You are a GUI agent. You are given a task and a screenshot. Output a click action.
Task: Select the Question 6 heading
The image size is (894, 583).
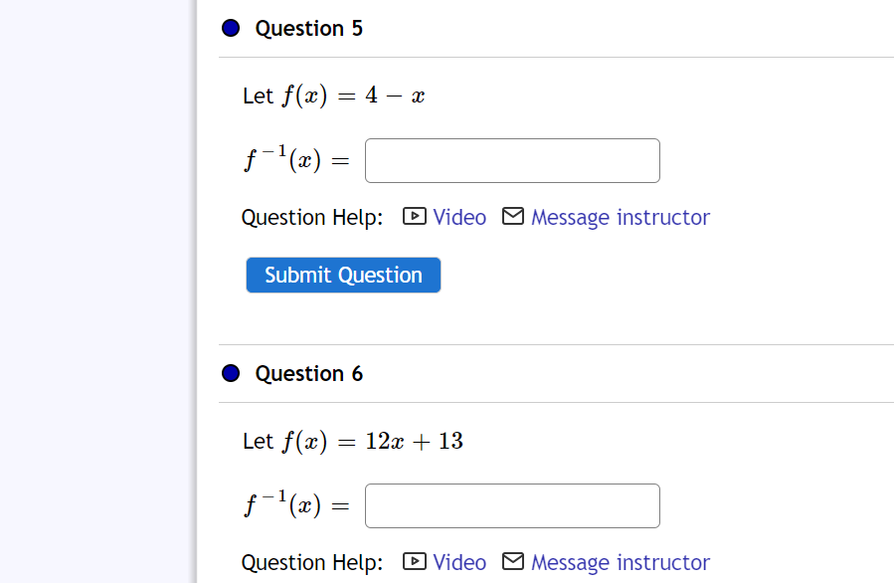click(308, 373)
